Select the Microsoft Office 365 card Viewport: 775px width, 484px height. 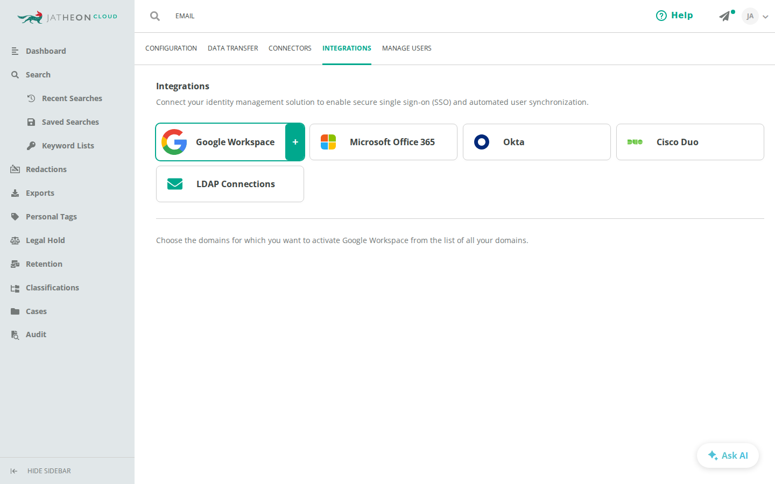click(x=383, y=142)
